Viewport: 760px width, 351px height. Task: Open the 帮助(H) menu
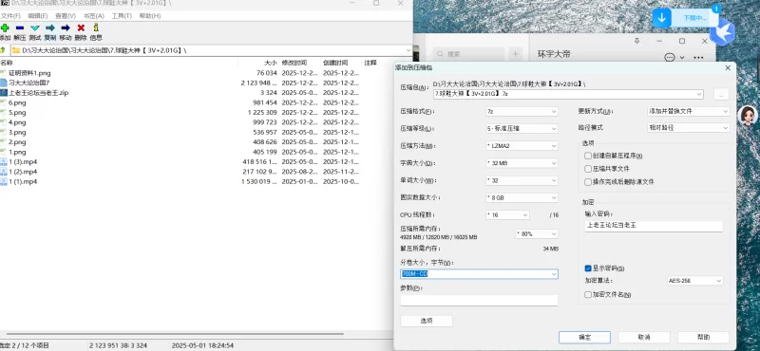(x=149, y=16)
